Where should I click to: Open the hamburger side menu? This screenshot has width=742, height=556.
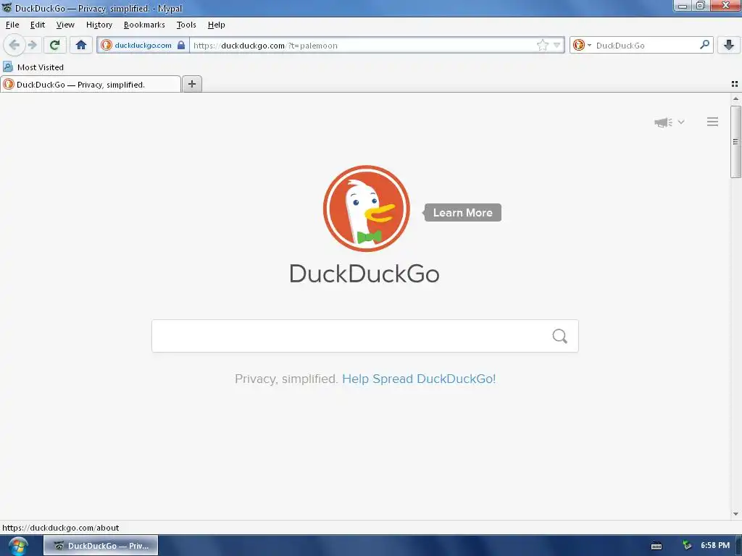[713, 122]
